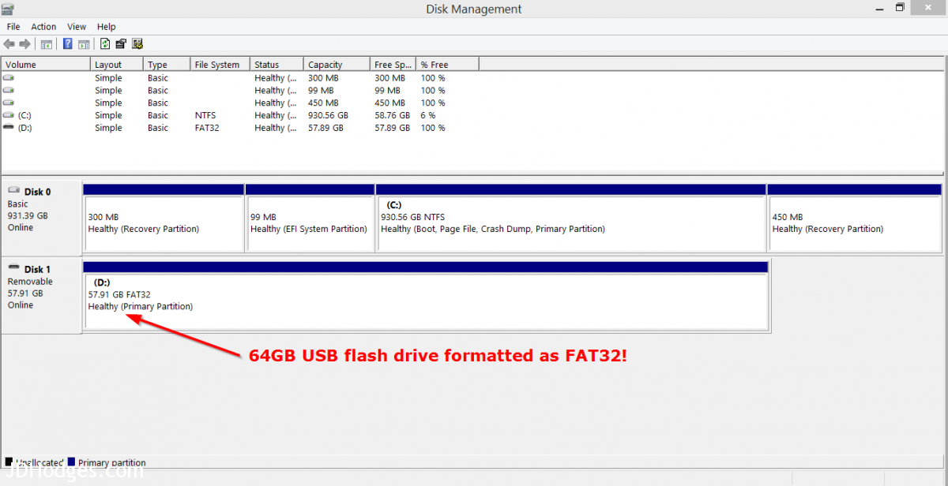This screenshot has height=486, width=948.
Task: Open the Action menu
Action: pos(43,26)
